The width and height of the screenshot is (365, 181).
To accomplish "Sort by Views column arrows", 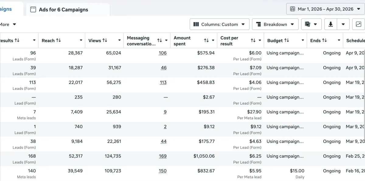I will pos(105,40).
